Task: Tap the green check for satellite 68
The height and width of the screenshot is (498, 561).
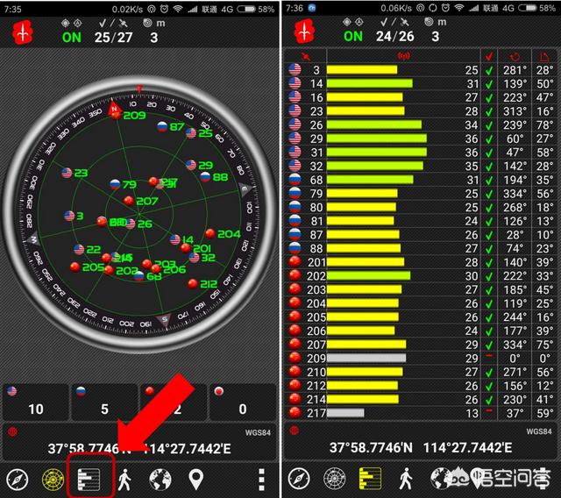Action: (x=489, y=181)
